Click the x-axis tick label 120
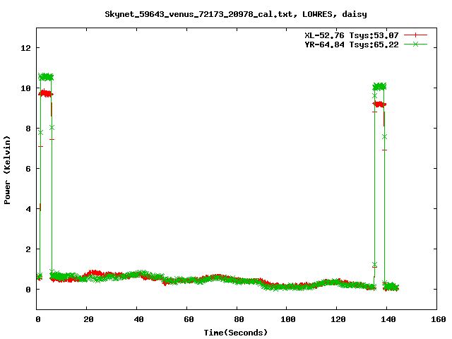This screenshot has height=339, width=452. coord(338,319)
